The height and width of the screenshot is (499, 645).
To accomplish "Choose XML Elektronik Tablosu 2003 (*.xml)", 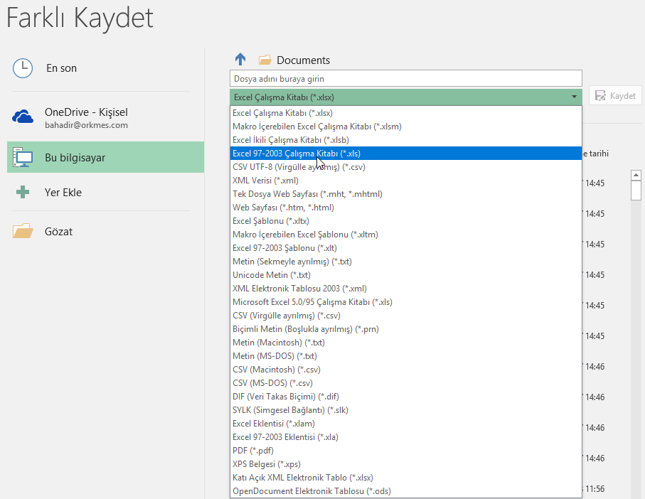I will point(406,288).
